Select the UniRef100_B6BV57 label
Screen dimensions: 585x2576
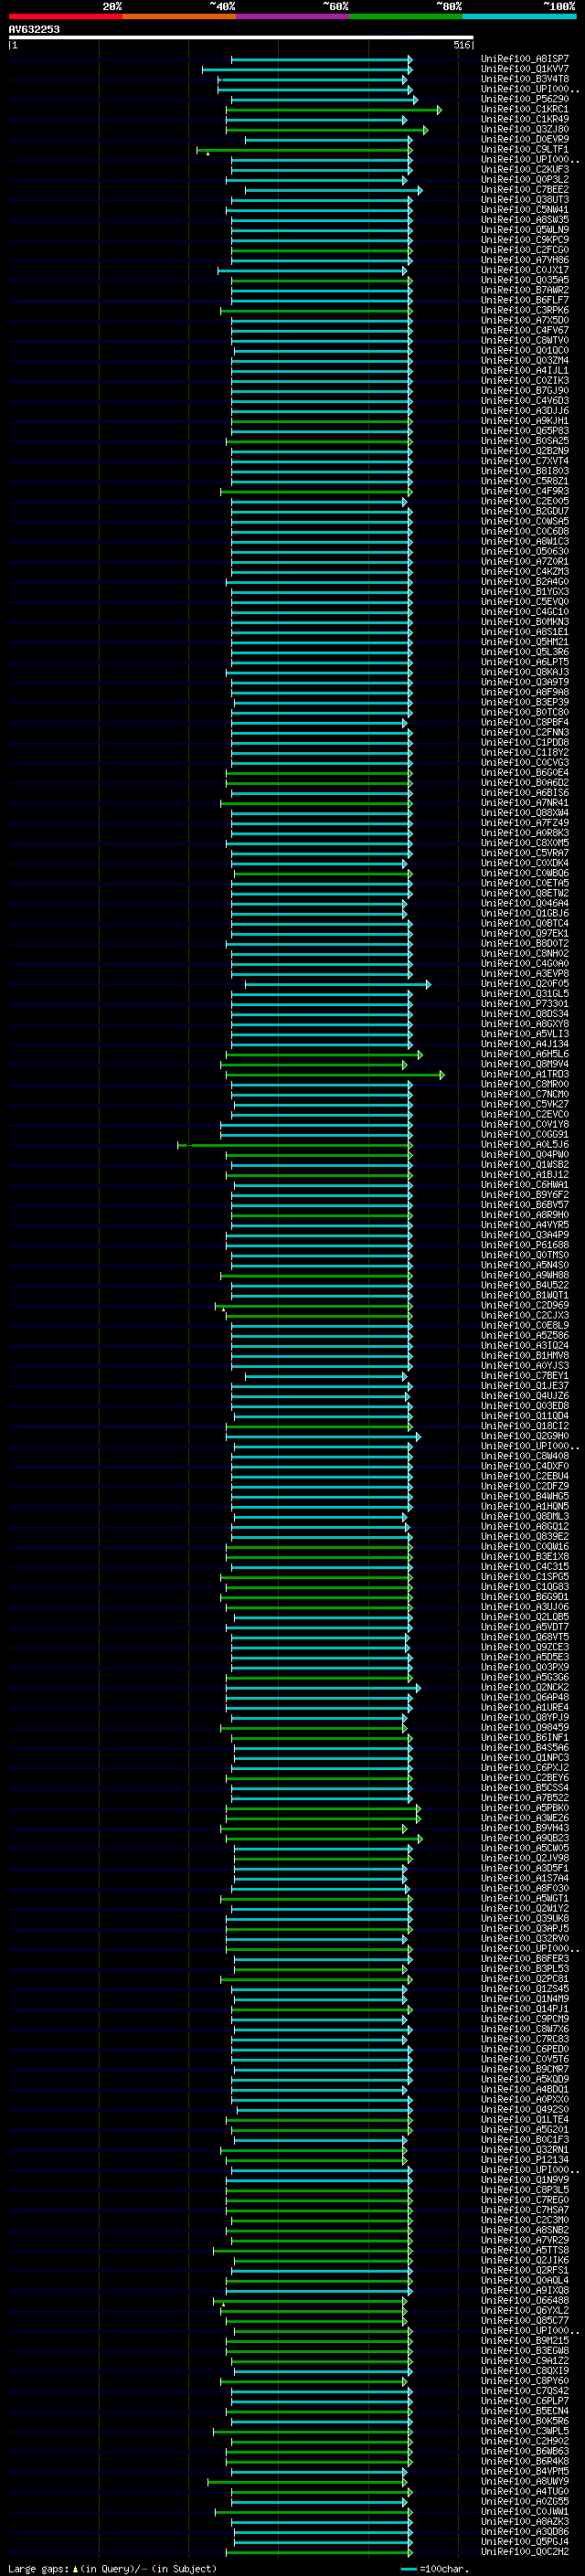click(x=525, y=1204)
